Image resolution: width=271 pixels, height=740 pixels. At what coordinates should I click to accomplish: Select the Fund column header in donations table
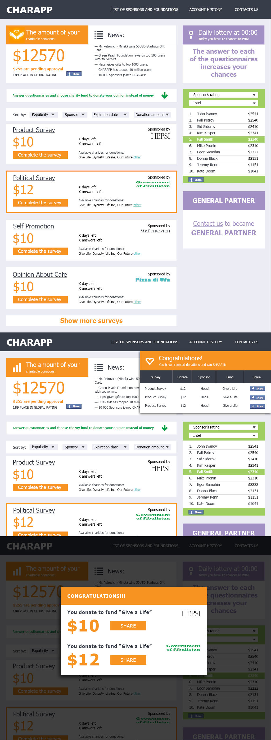[230, 377]
